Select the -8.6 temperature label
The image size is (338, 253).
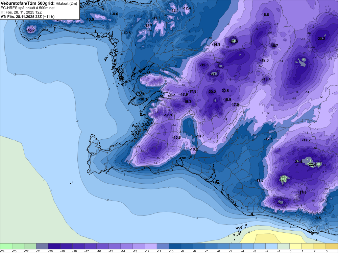tap(115, 14)
